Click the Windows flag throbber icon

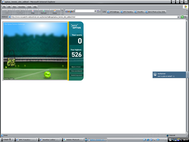click(x=185, y=7)
